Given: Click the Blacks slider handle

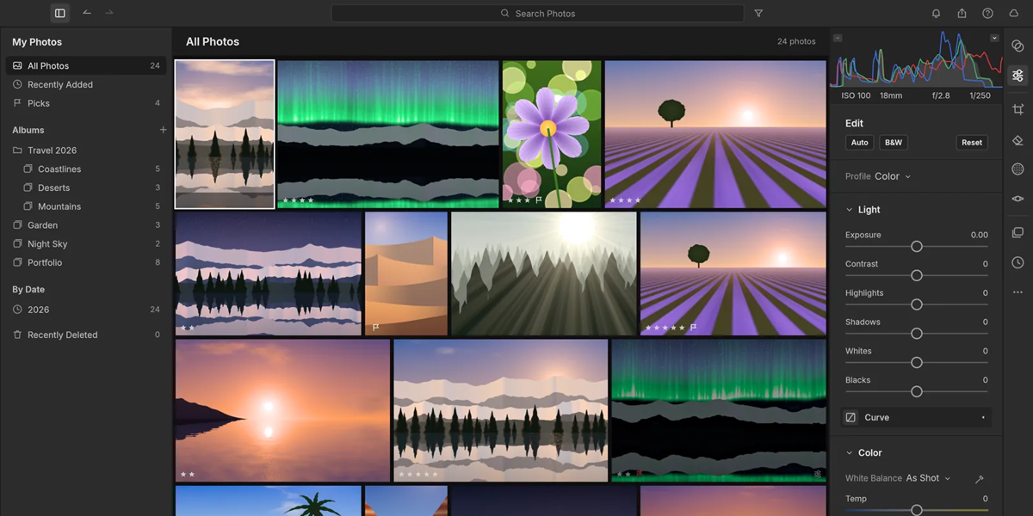Looking at the screenshot, I should (917, 392).
